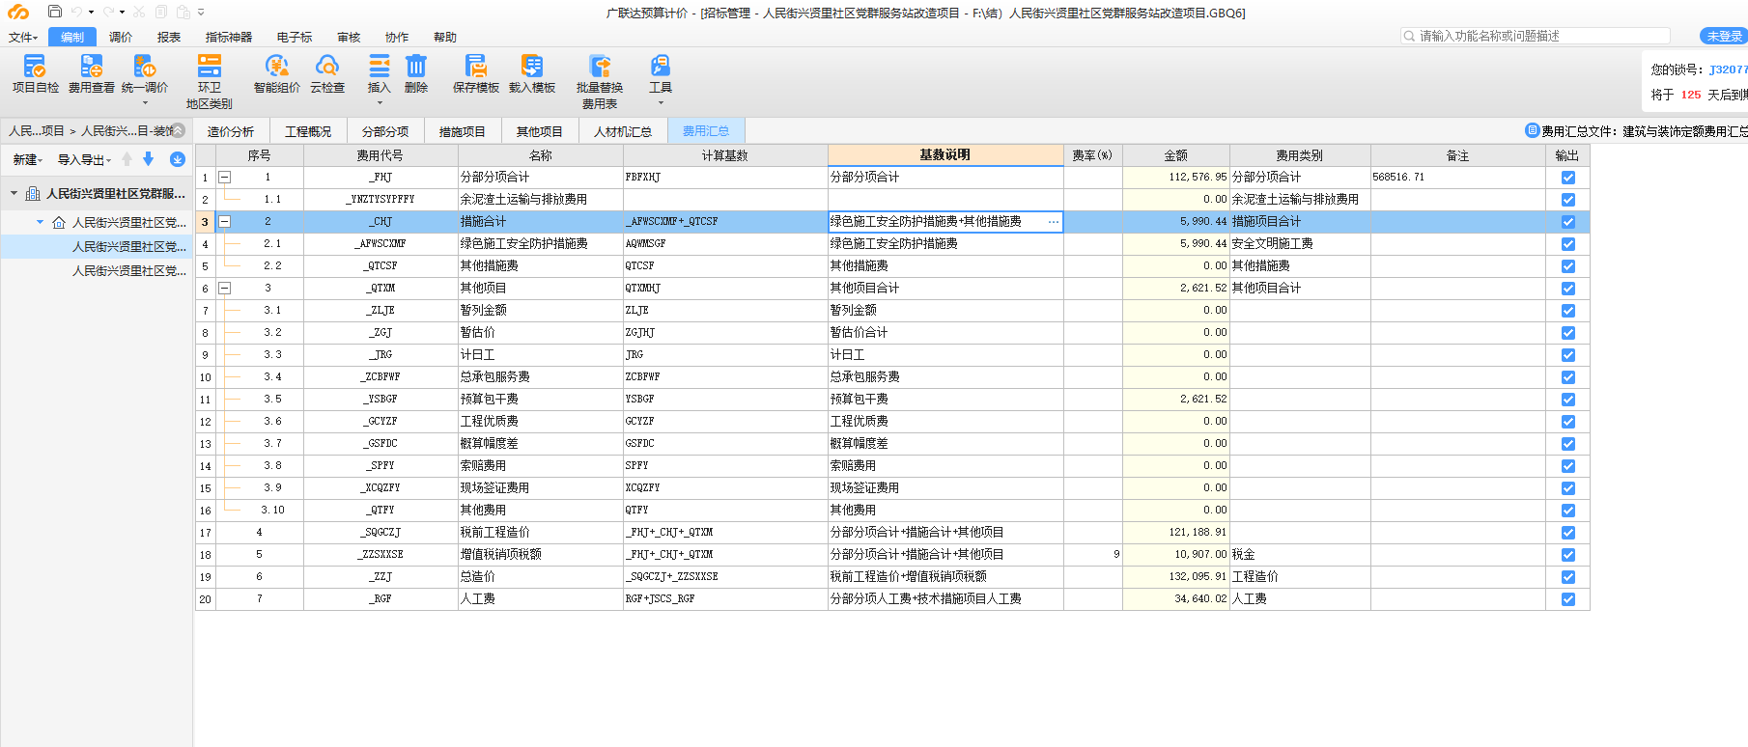Switch to 分部分项 tab
This screenshot has width=1748, height=747.
click(385, 131)
